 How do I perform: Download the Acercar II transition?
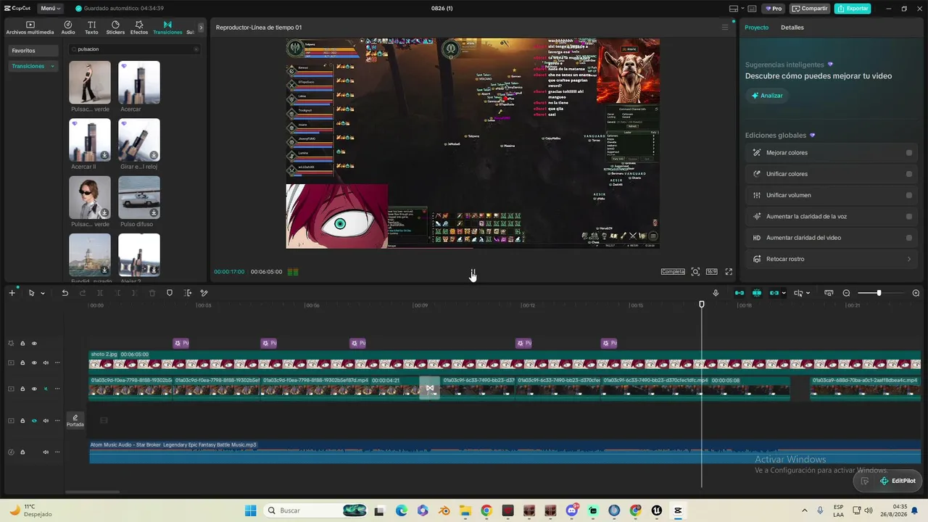coord(104,155)
